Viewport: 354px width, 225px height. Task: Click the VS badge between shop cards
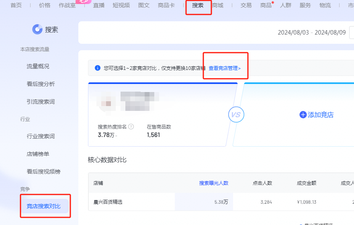click(236, 115)
